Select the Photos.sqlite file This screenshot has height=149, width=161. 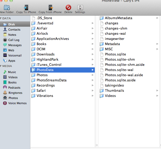click(x=129, y=54)
